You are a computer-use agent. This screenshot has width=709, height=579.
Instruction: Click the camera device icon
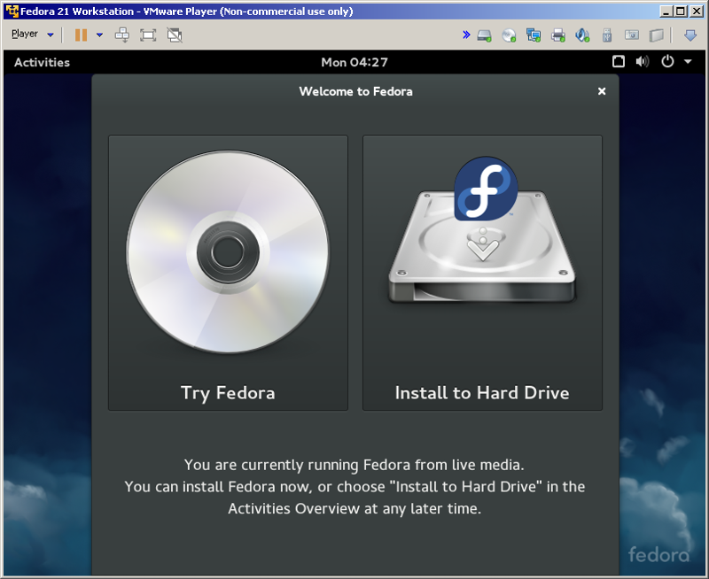tap(632, 35)
